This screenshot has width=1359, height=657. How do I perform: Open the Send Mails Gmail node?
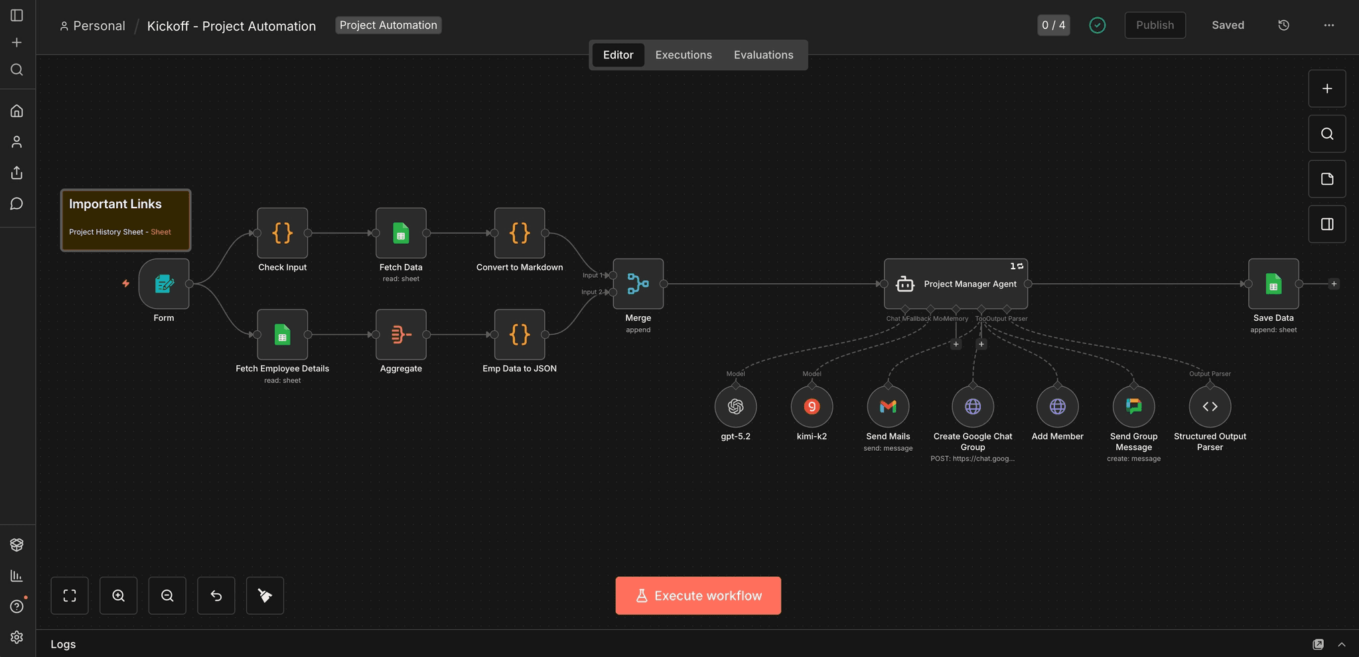pyautogui.click(x=888, y=406)
